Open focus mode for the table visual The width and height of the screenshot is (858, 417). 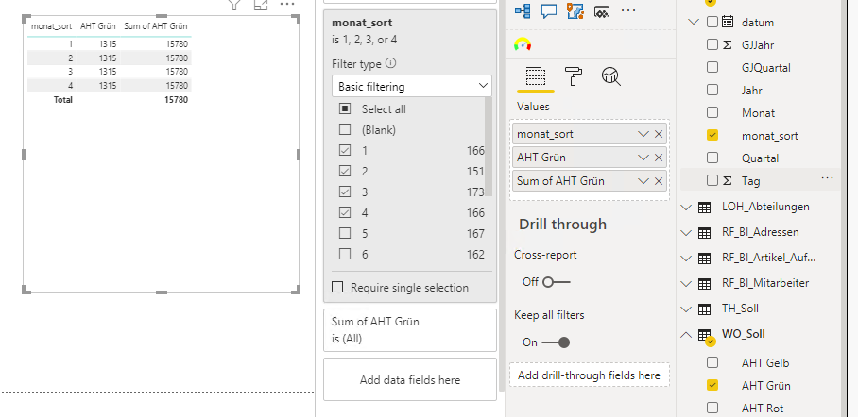pos(261,5)
